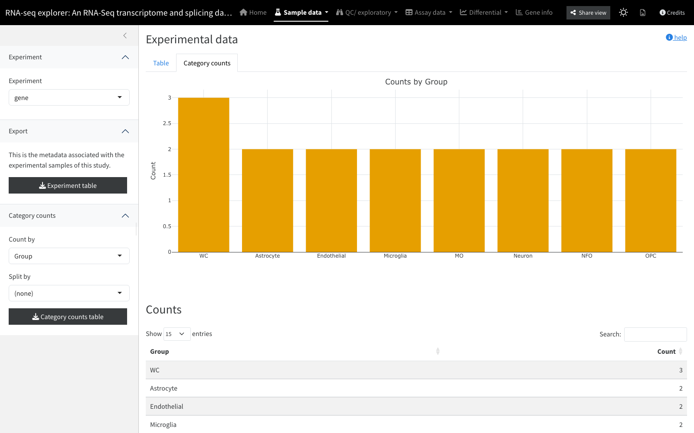Click Share view button

588,13
